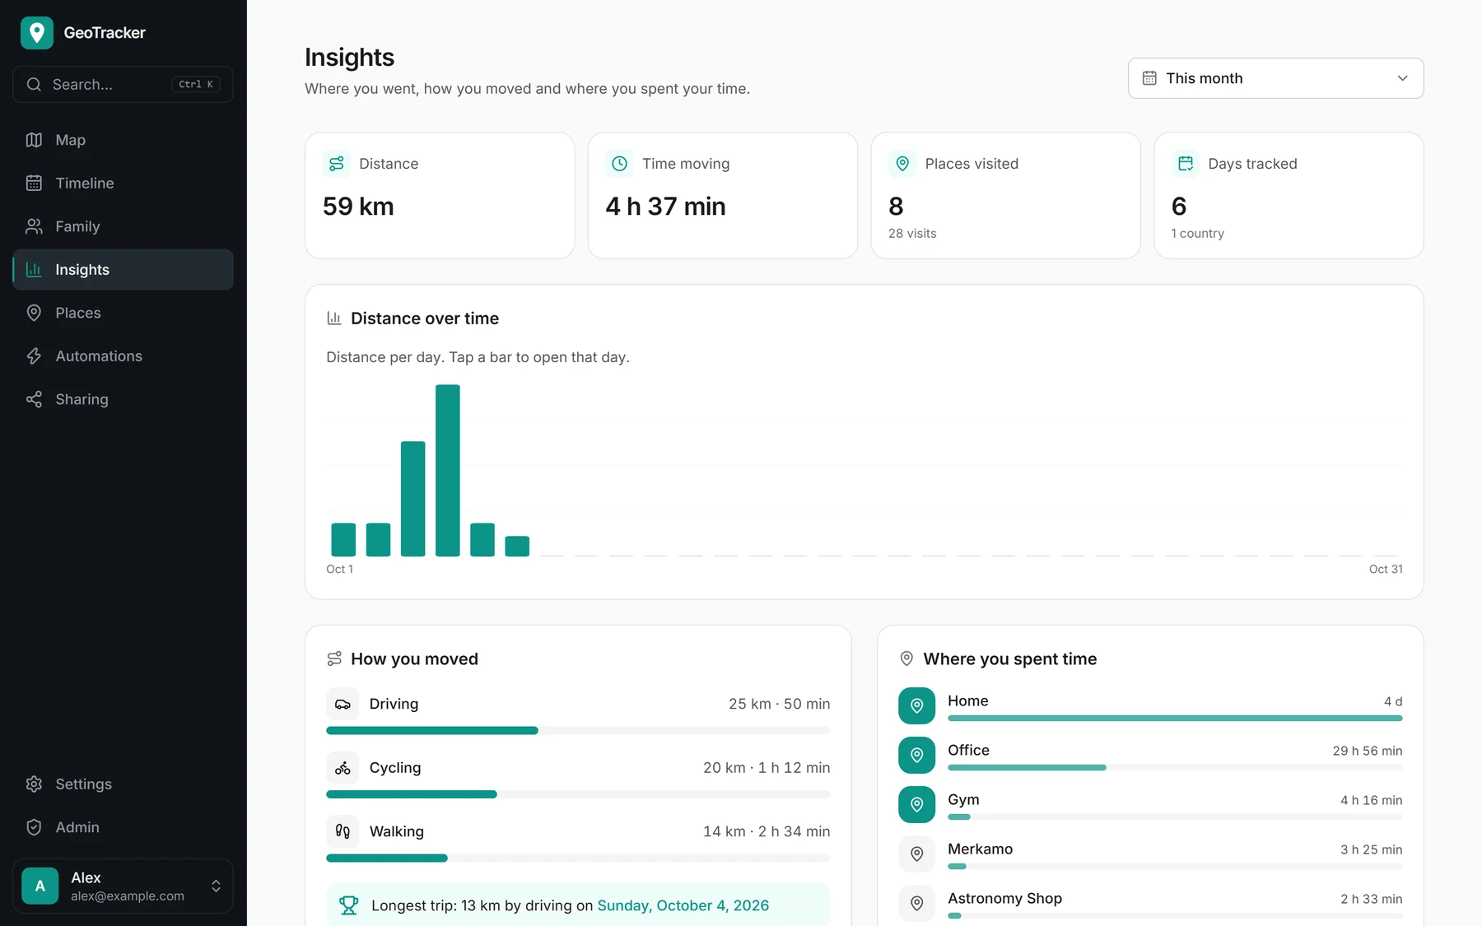Click the GeoTracker logo icon
The height and width of the screenshot is (926, 1482).
point(36,33)
